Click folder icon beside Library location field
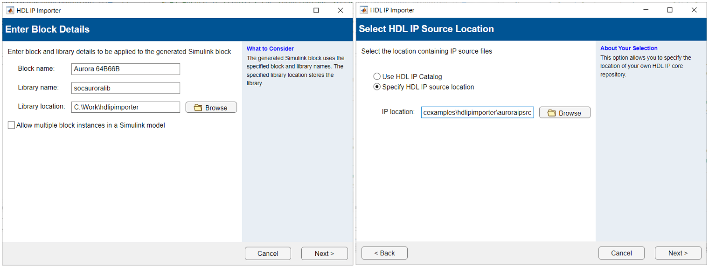This screenshot has height=267, width=709. click(x=198, y=108)
